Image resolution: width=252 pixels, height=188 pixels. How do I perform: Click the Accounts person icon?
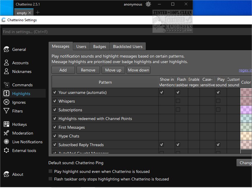(x=6, y=63)
